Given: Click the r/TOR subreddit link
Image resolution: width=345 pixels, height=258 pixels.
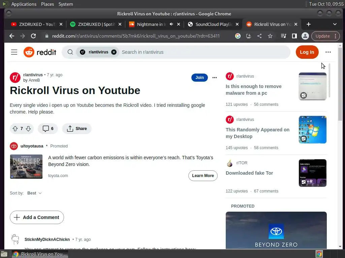Looking at the screenshot, I should [x=242, y=163].
